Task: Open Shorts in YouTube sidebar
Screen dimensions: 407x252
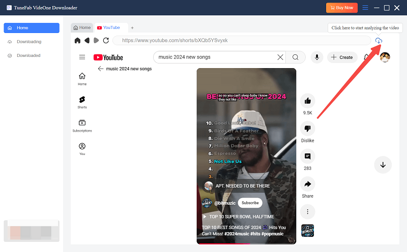Action: (x=82, y=102)
